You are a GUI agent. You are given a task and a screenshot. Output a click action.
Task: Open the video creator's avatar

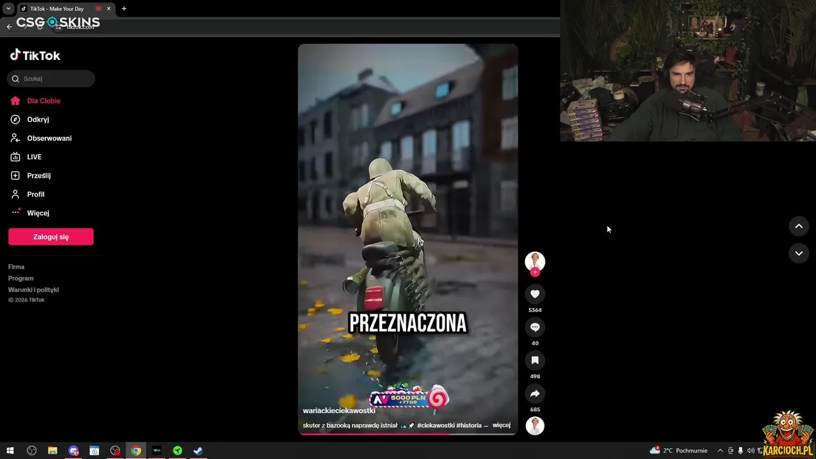(535, 261)
